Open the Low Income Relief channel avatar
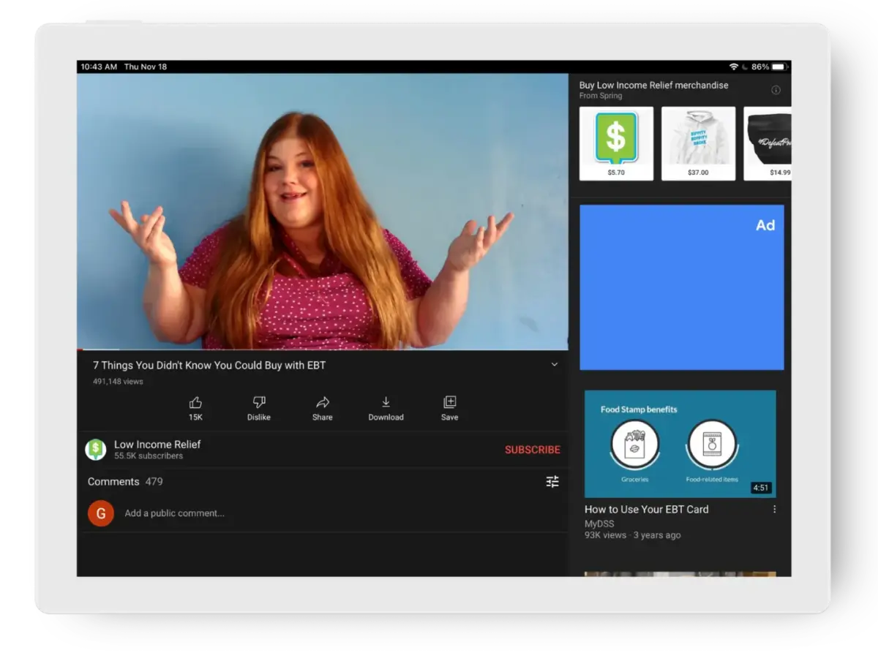The height and width of the screenshot is (661, 878). point(96,449)
